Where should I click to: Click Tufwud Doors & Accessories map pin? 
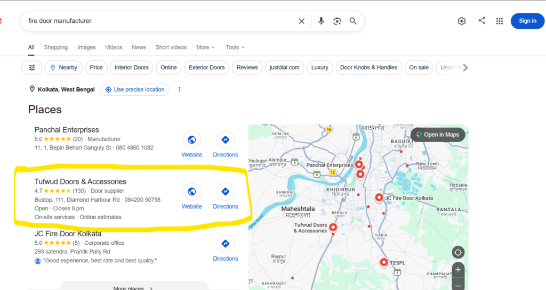click(x=333, y=227)
